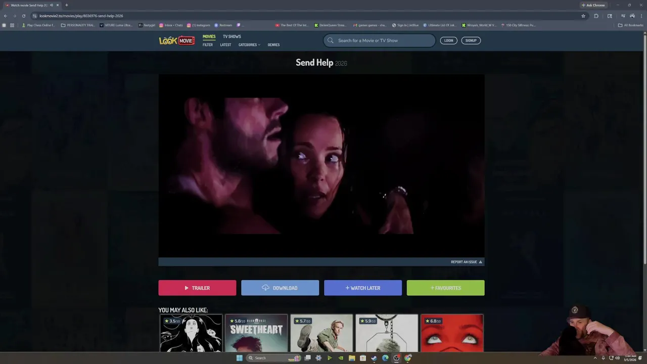Open the volume control in system tray
Viewport: 647px width, 364px height.
click(618, 358)
